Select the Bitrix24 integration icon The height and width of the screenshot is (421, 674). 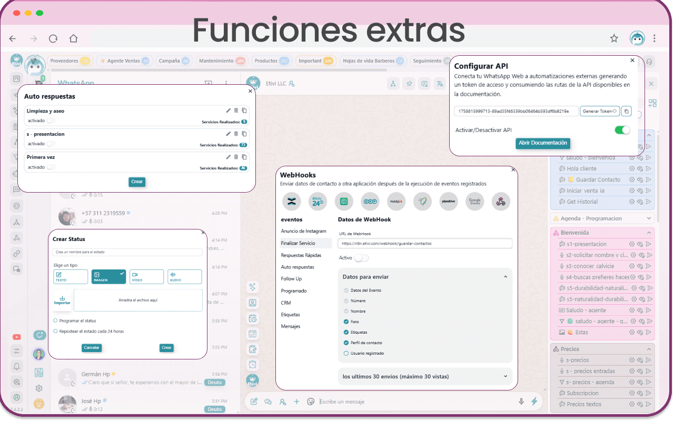click(318, 201)
